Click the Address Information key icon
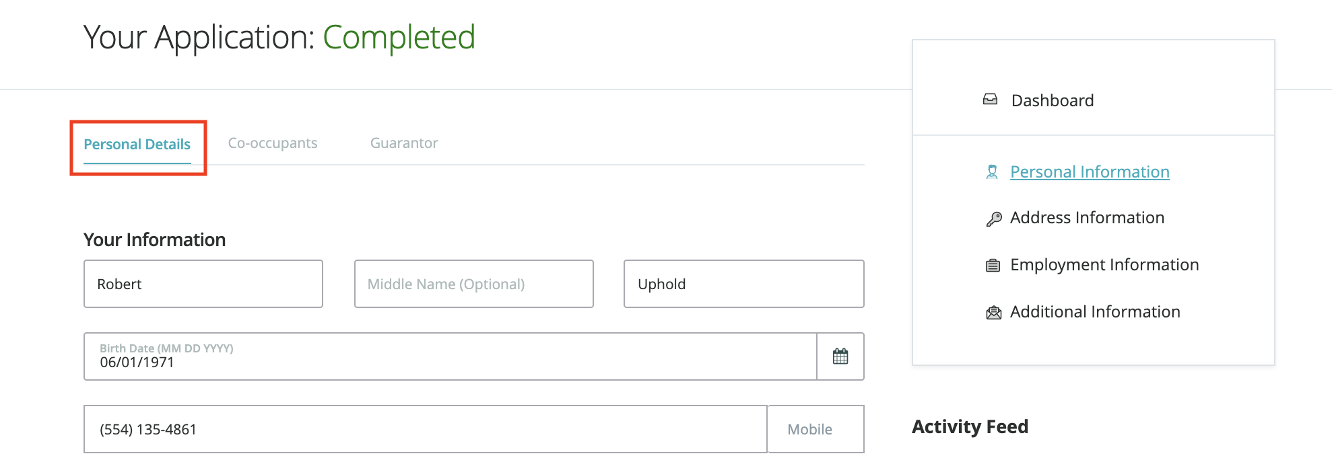This screenshot has width=1332, height=460. click(x=993, y=219)
